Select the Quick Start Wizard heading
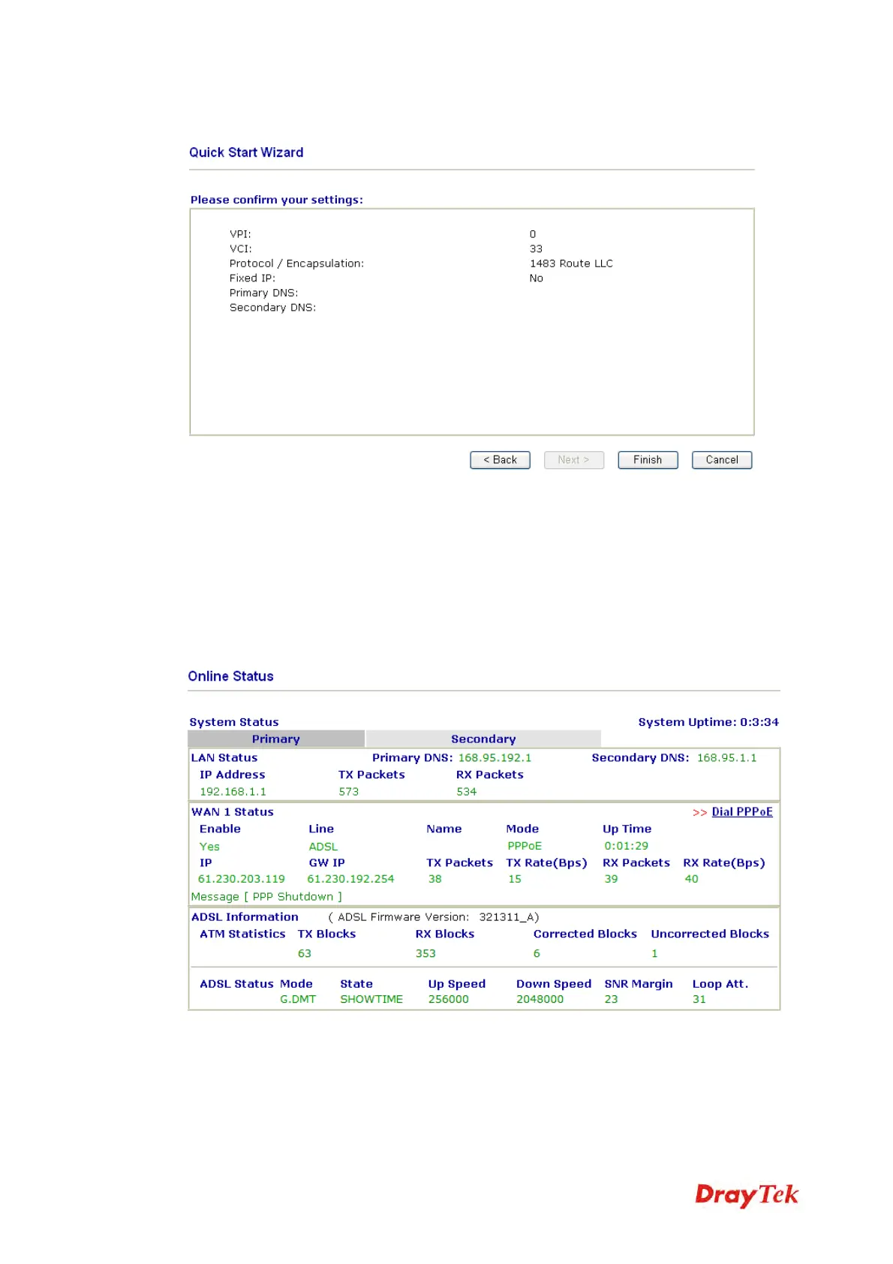Image resolution: width=893 pixels, height=1264 pixels. pyautogui.click(x=246, y=152)
